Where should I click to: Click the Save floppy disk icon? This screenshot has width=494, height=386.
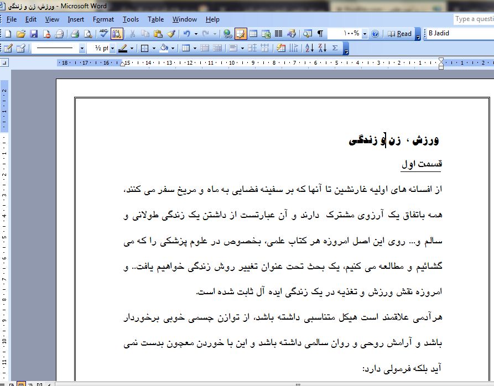coord(33,34)
